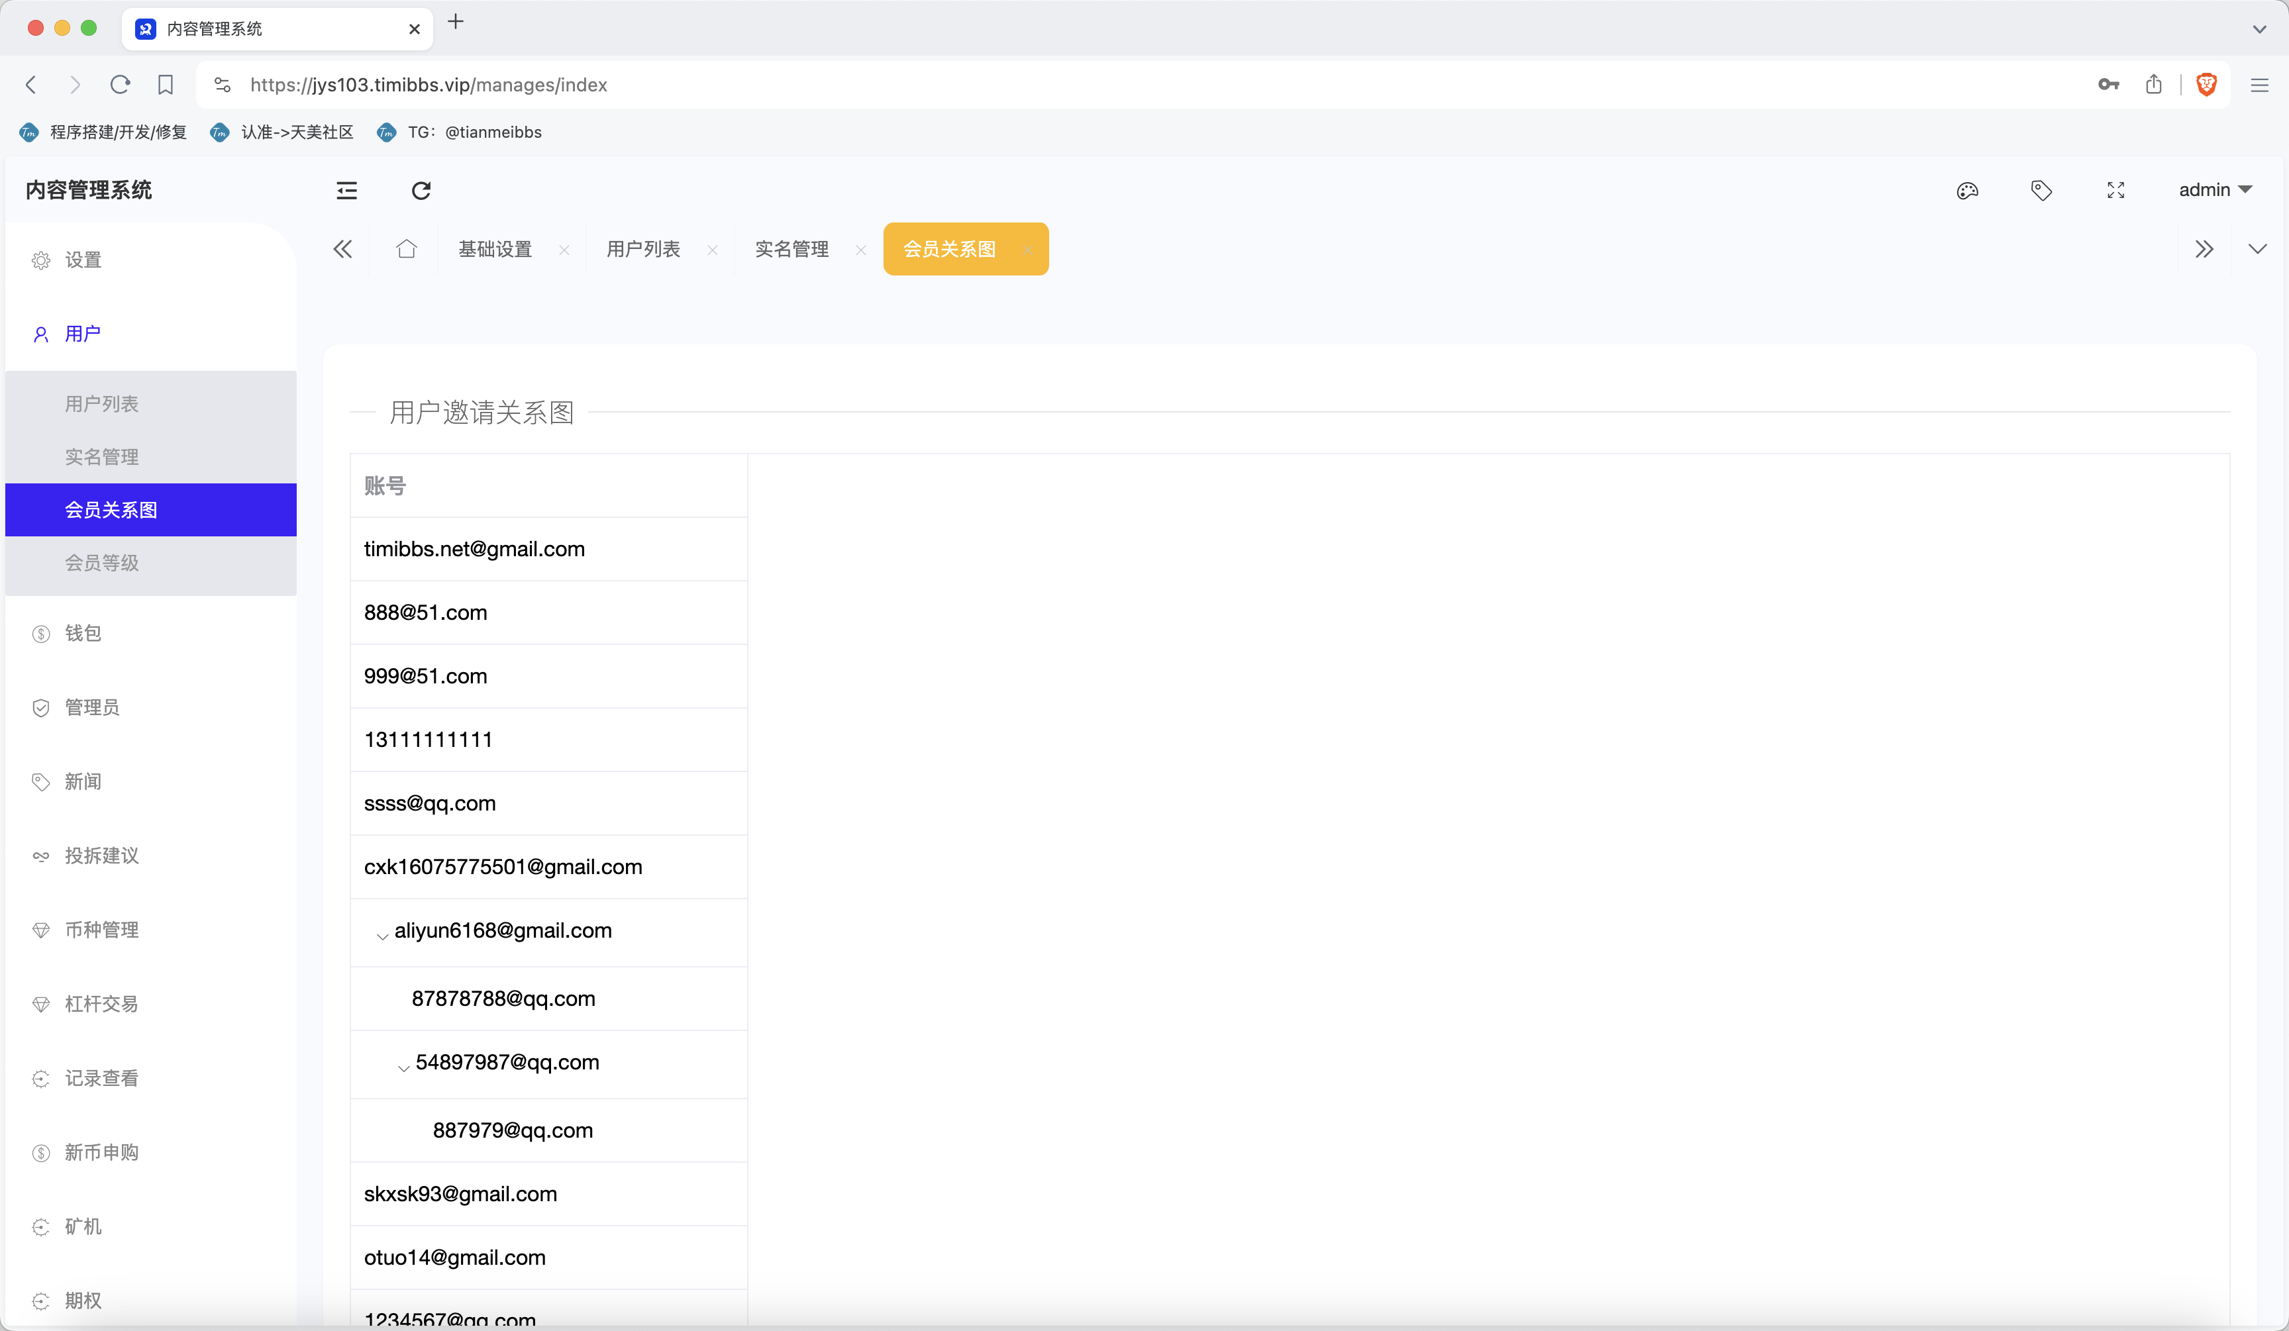Open the 程序搭建/开发/修复 bookmark
Screen dimensions: 2289x1331
(103, 132)
